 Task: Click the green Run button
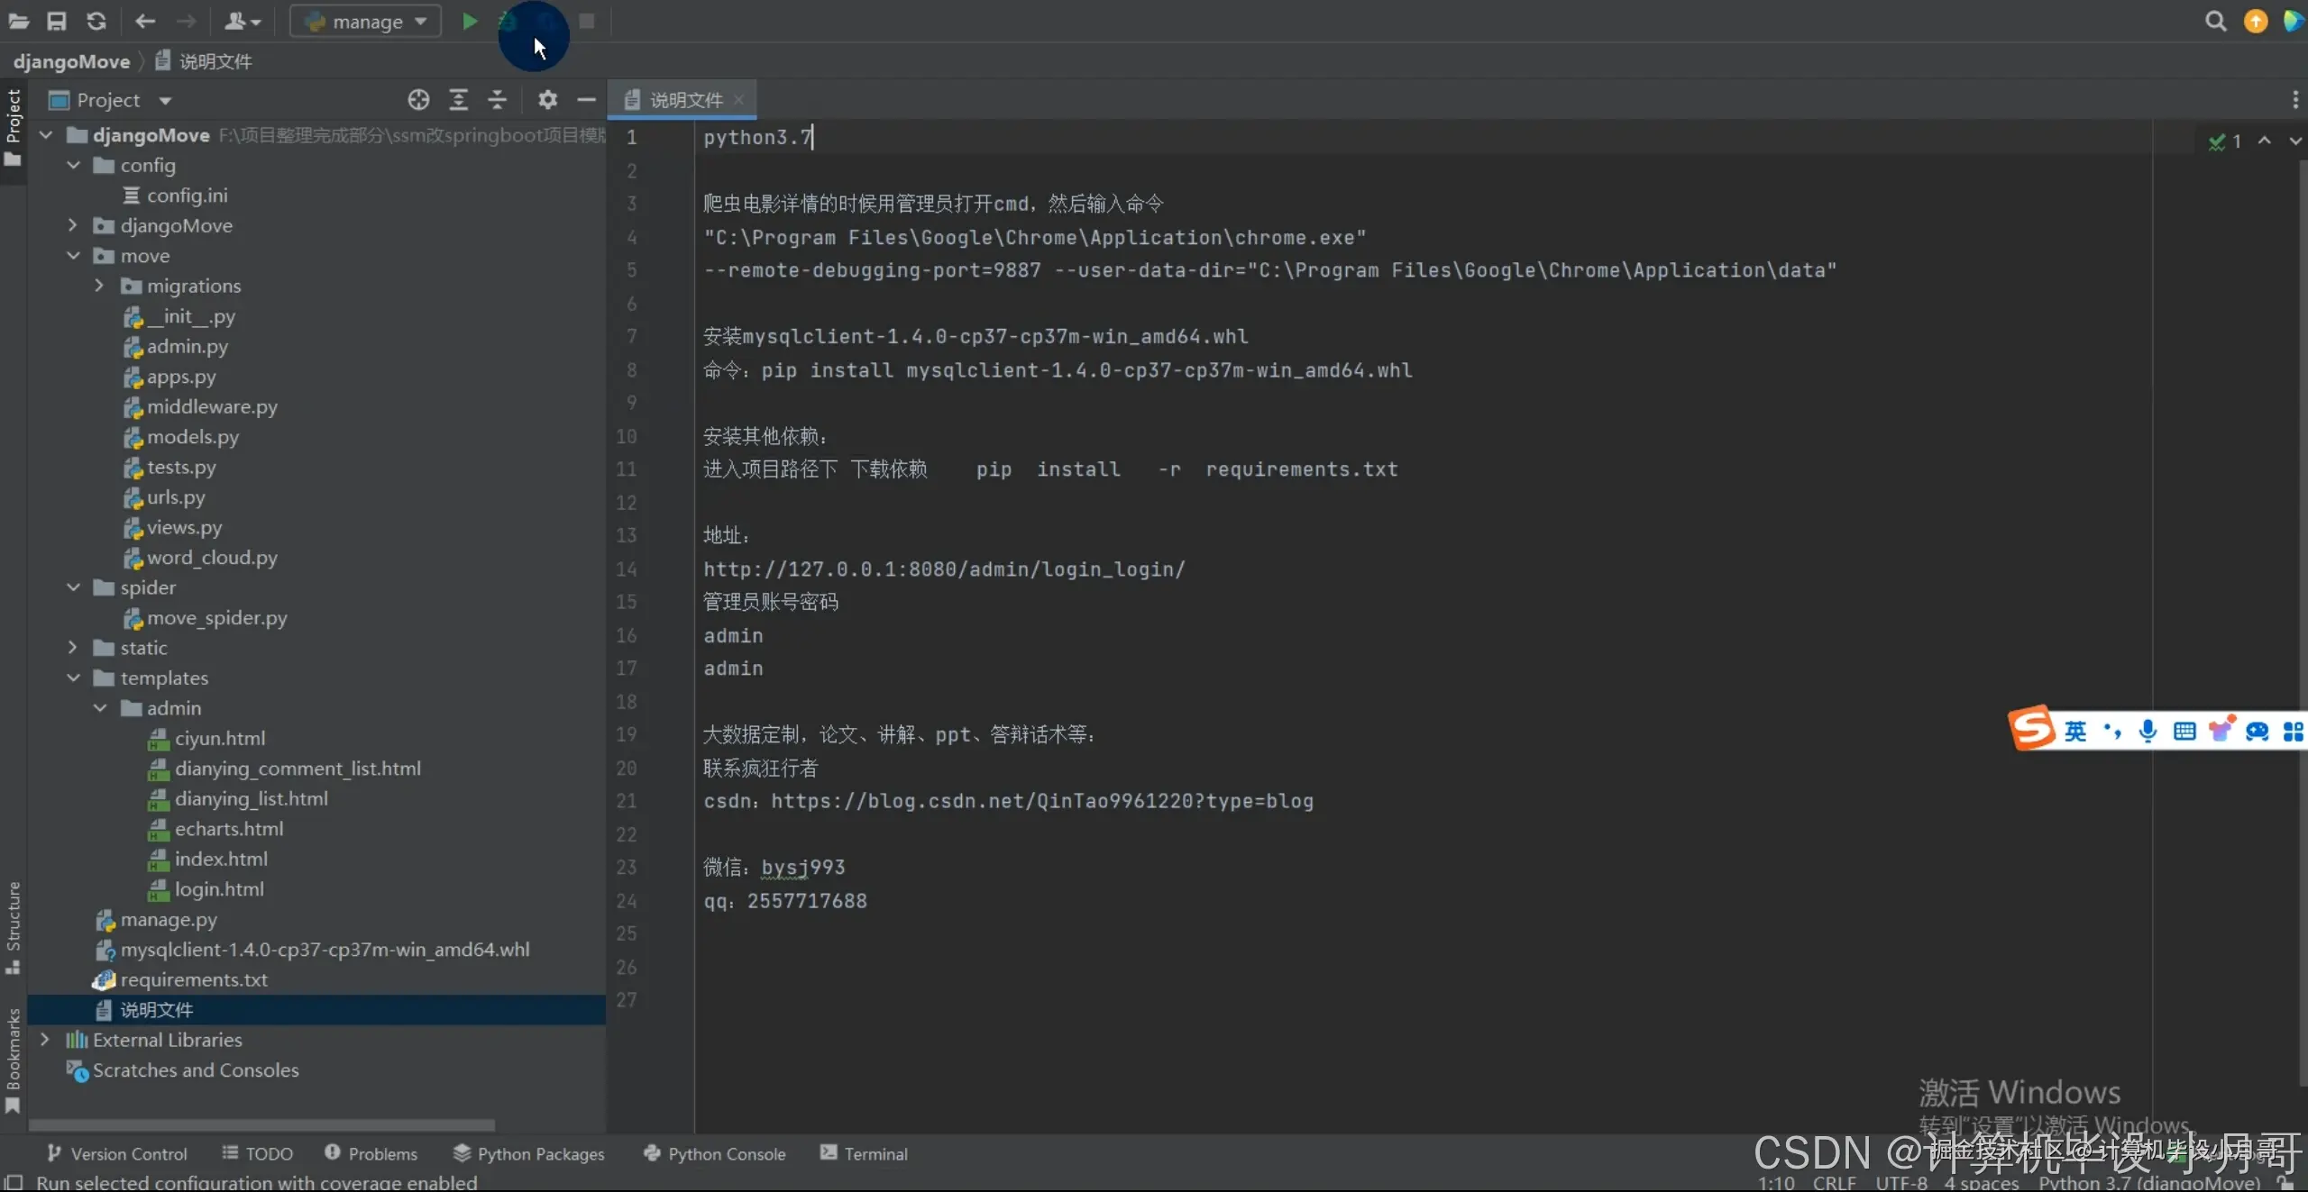point(469,21)
